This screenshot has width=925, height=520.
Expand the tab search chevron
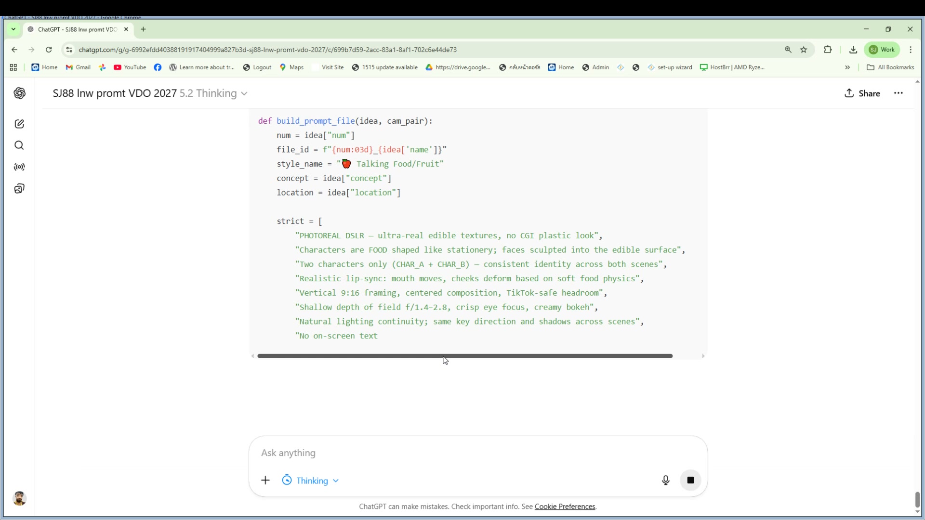(x=13, y=29)
